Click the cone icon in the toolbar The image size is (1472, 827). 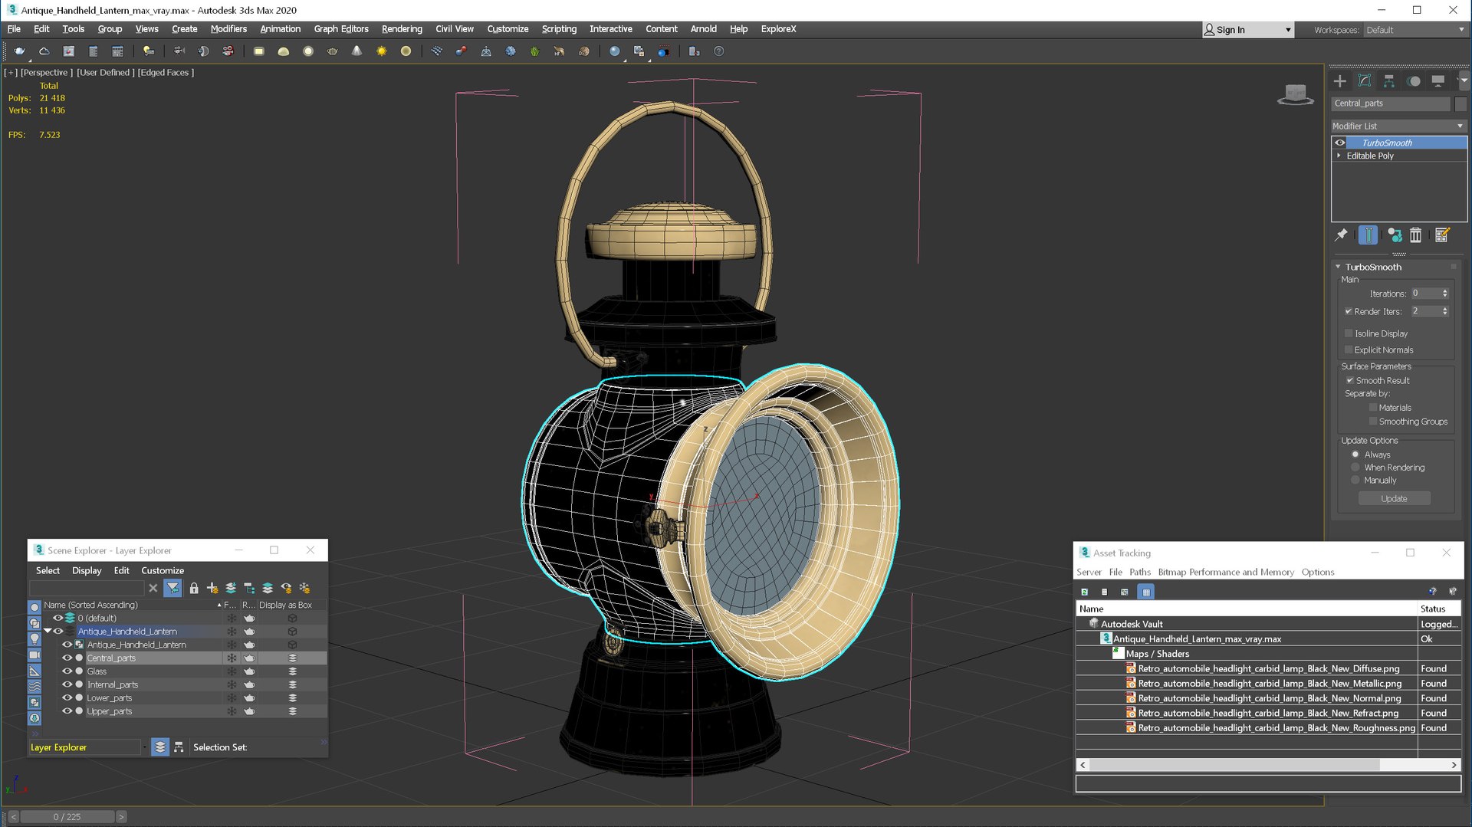coord(356,51)
